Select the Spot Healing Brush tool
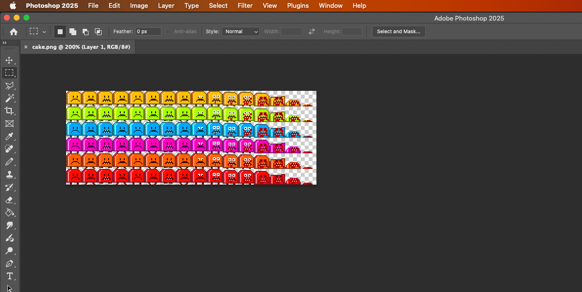 click(x=9, y=149)
